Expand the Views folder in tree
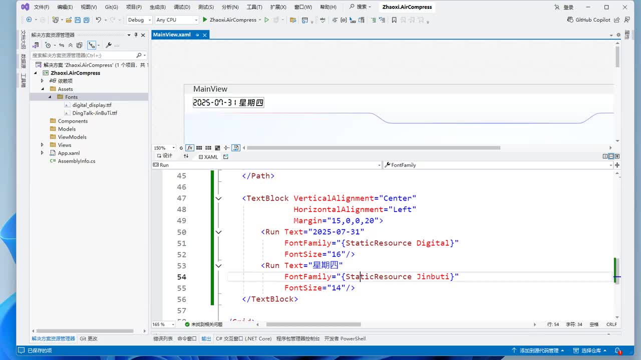641x360 pixels. (x=43, y=145)
